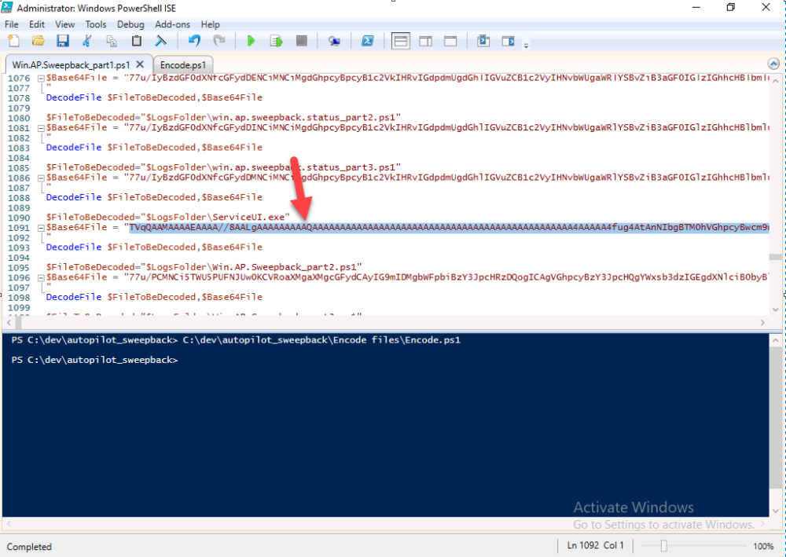Switch to the Encode.ps1 tab
Viewport: 786px width, 557px height.
coord(183,64)
